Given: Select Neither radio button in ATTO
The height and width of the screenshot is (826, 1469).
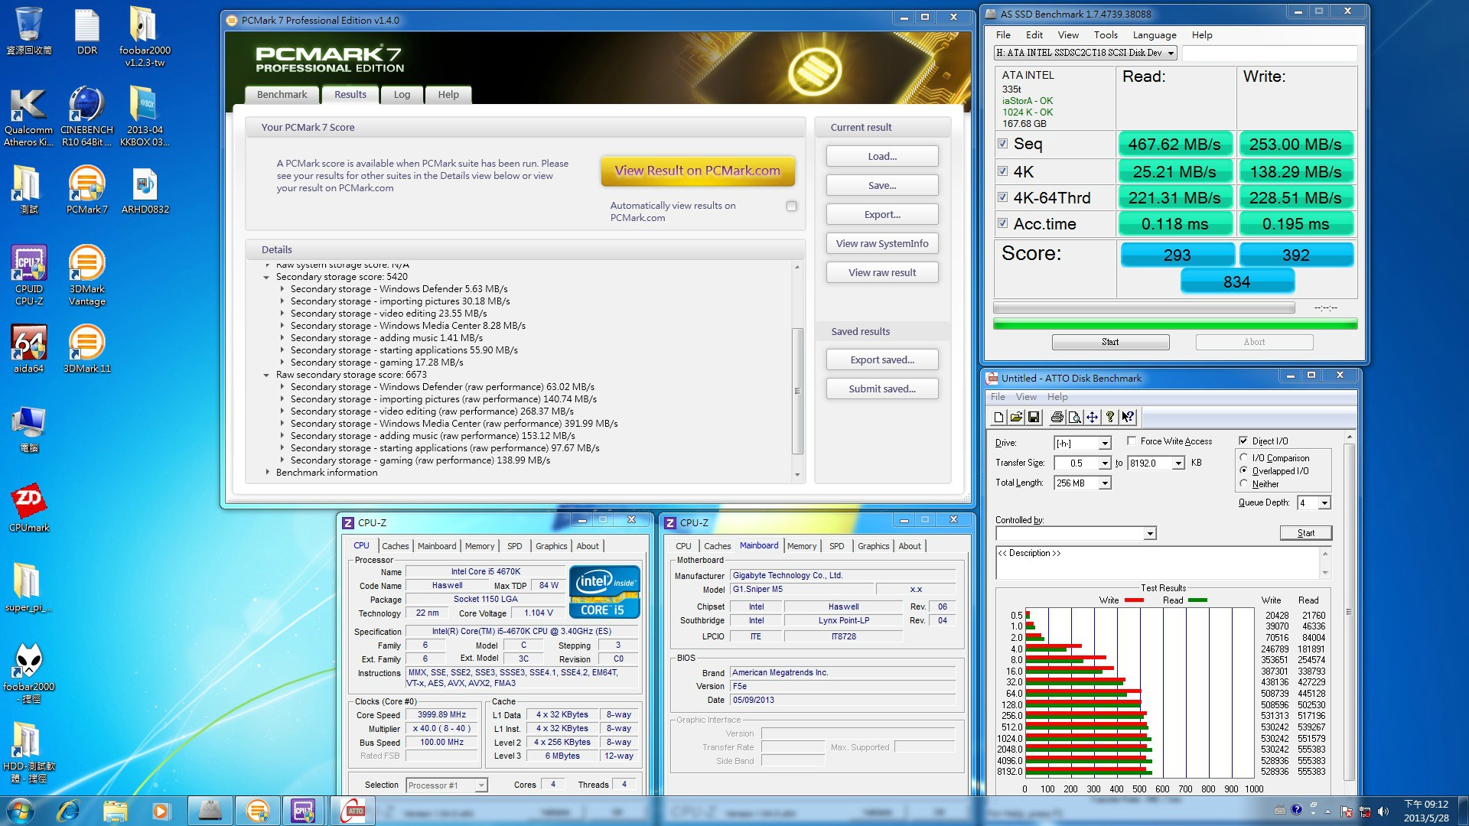Looking at the screenshot, I should coord(1244,483).
